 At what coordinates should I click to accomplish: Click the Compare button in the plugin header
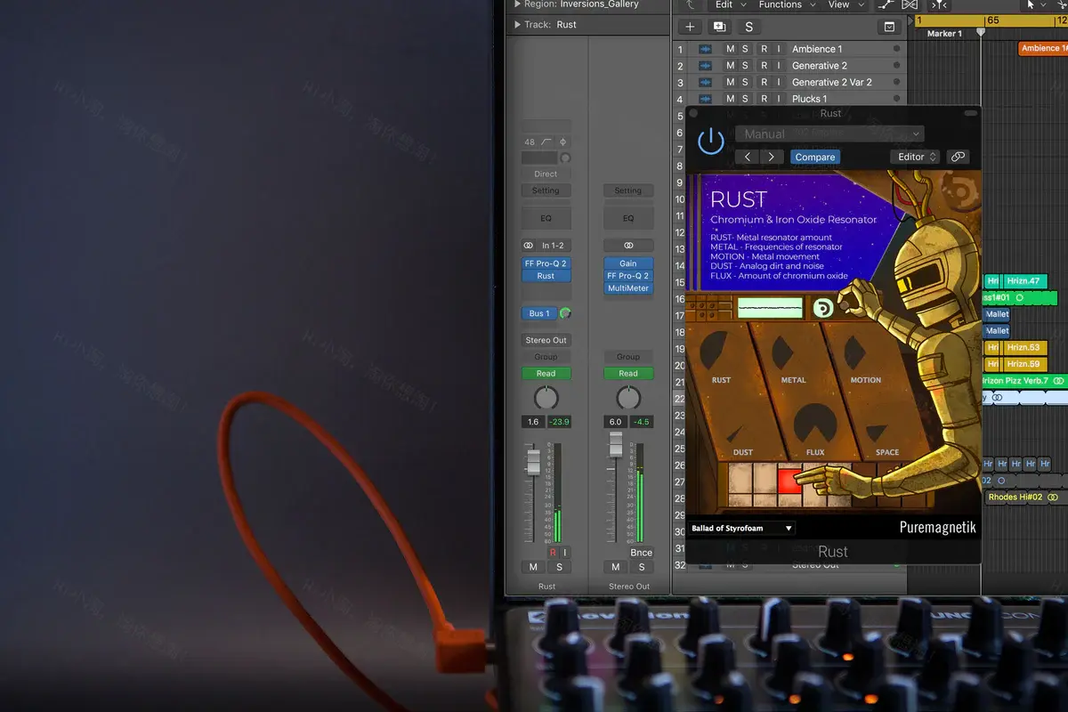click(814, 156)
